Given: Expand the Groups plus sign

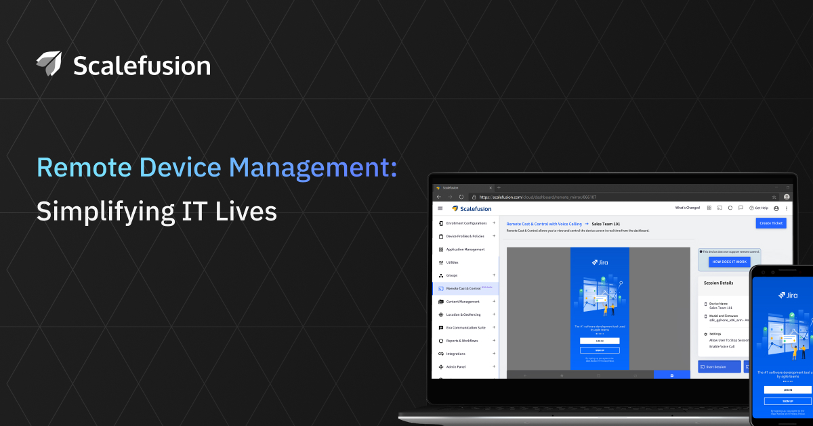Looking at the screenshot, I should [x=494, y=275].
